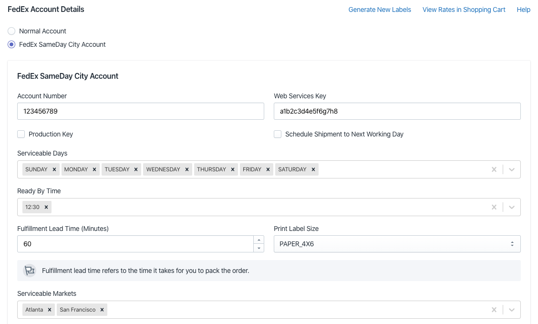The width and height of the screenshot is (538, 324).
Task: Expand the Serviceable Markets dropdown arrow
Action: coord(512,310)
